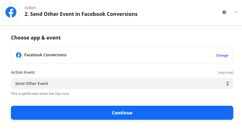Viewport: 242px width, 130px height.
Task: Open the three-dot more options menu
Action: [236, 12]
